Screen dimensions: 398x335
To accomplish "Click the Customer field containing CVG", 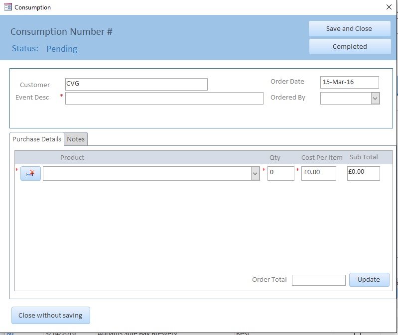I will (x=136, y=84).
